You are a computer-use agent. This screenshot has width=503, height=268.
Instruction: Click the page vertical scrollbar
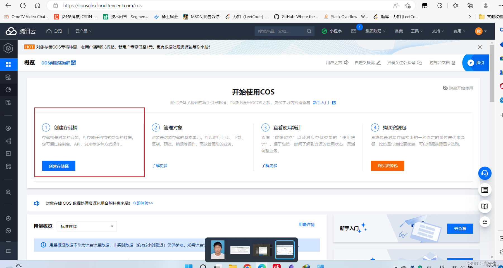pyautogui.click(x=492, y=73)
